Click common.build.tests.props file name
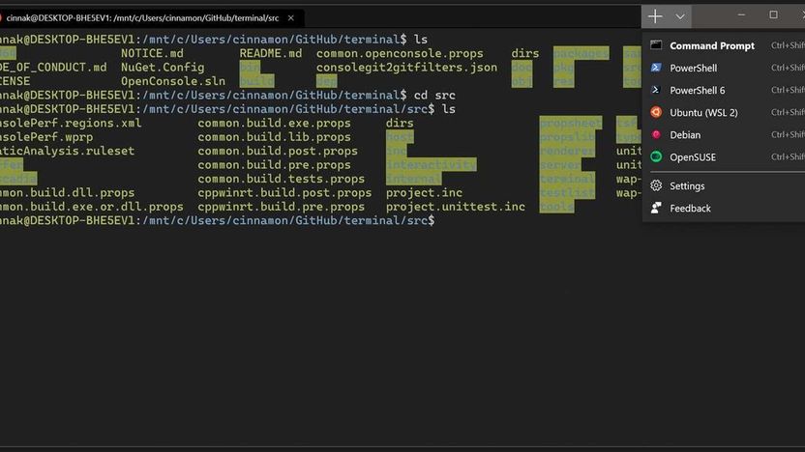Viewport: 805px width, 452px height. [x=282, y=179]
